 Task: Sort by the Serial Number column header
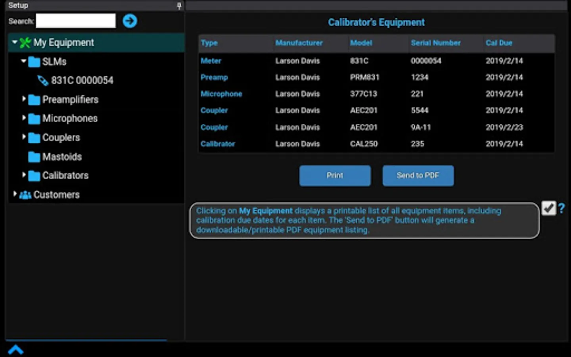[x=436, y=43]
